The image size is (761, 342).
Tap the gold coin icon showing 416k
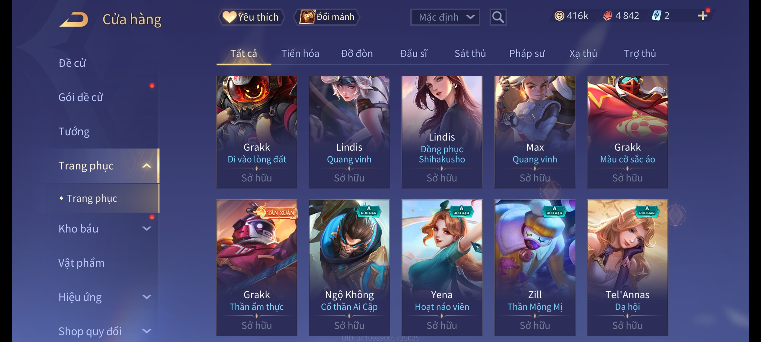click(x=559, y=16)
